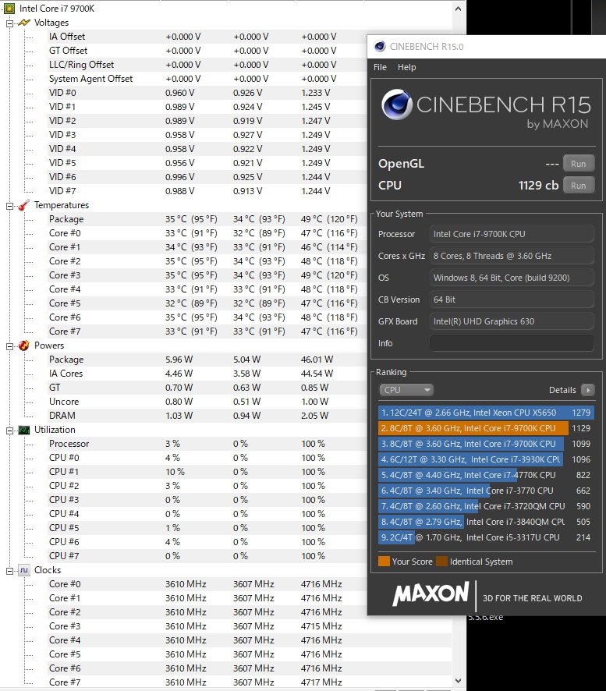The height and width of the screenshot is (691, 606).
Task: Click the Details arrow button in Ranking
Action: coord(587,390)
